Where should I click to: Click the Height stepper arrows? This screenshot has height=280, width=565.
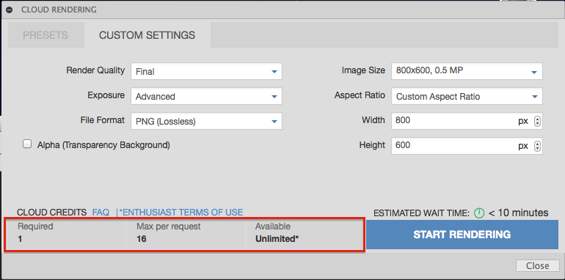click(537, 146)
